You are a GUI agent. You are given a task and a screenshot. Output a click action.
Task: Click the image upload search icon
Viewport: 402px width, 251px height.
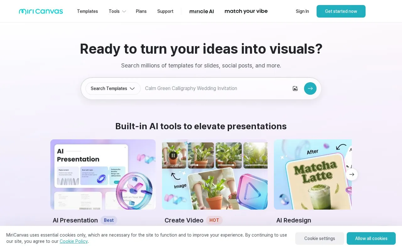295,88
